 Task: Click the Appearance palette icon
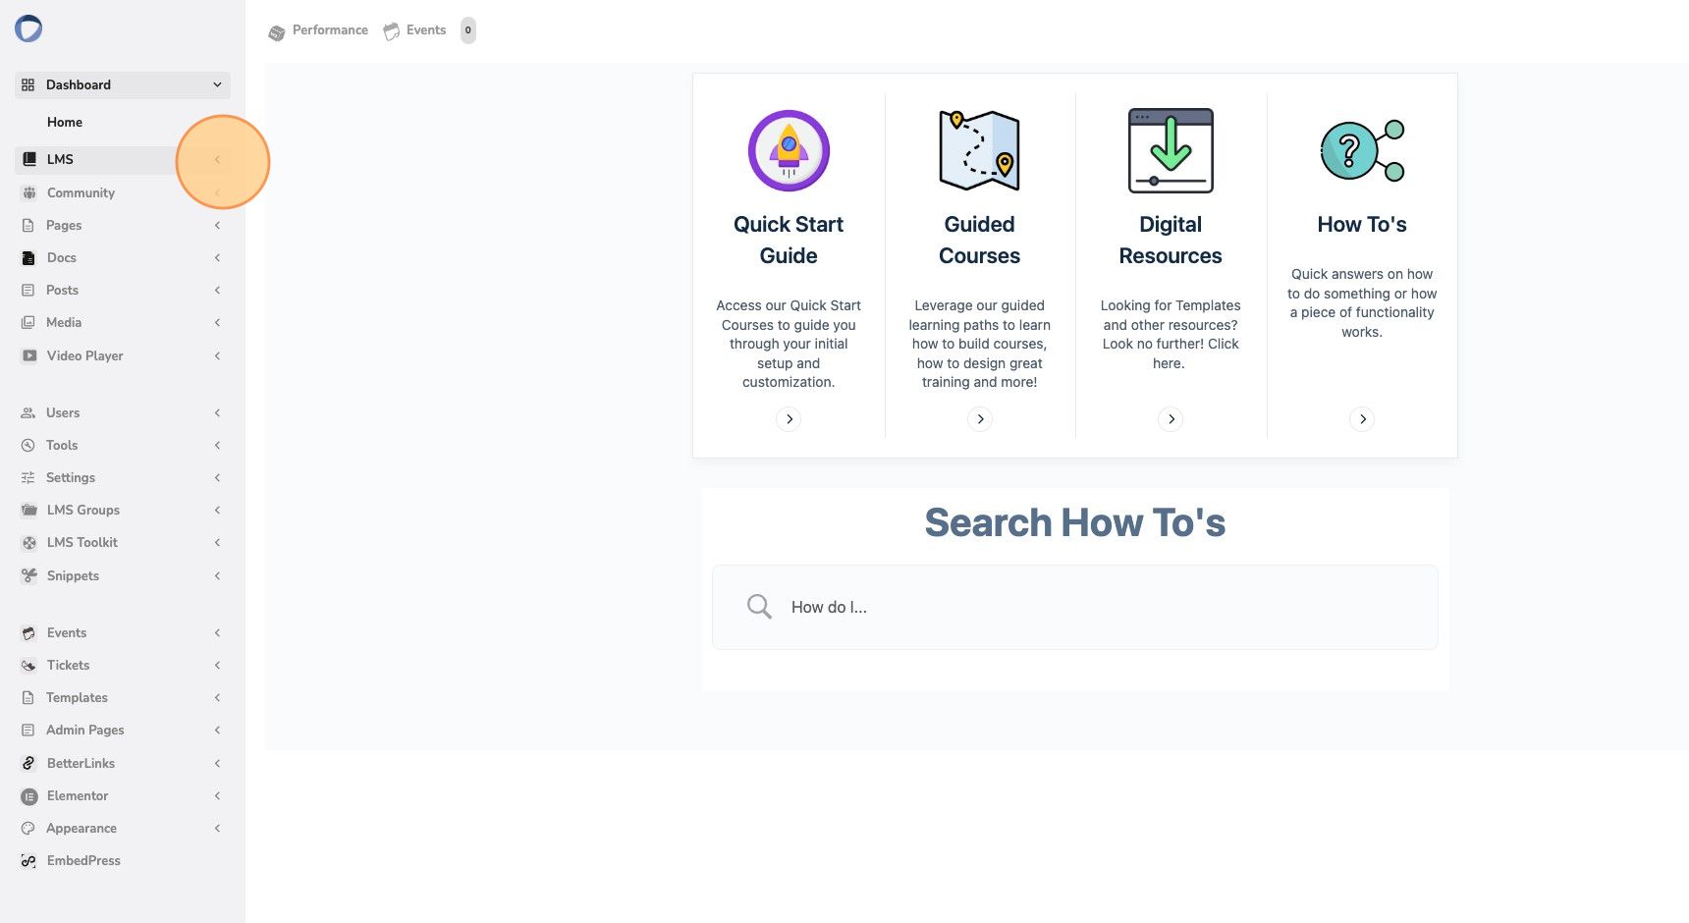click(x=28, y=829)
